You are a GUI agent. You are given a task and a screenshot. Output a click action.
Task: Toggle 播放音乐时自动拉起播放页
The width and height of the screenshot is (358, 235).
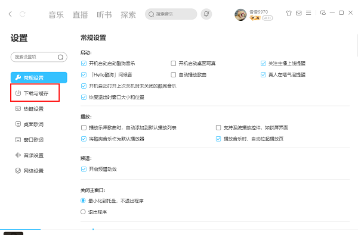click(x=218, y=139)
